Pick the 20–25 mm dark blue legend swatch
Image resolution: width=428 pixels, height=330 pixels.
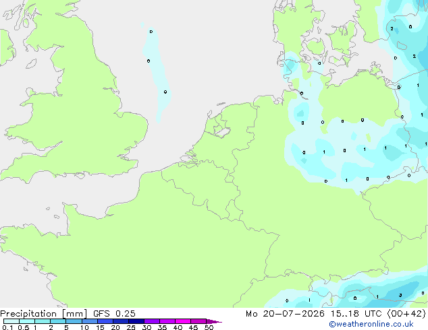point(120,321)
